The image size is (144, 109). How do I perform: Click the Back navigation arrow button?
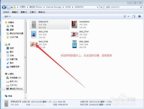click(4, 7)
